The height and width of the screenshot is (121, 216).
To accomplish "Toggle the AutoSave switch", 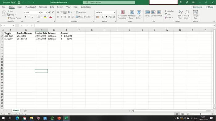I will pos(14,2).
